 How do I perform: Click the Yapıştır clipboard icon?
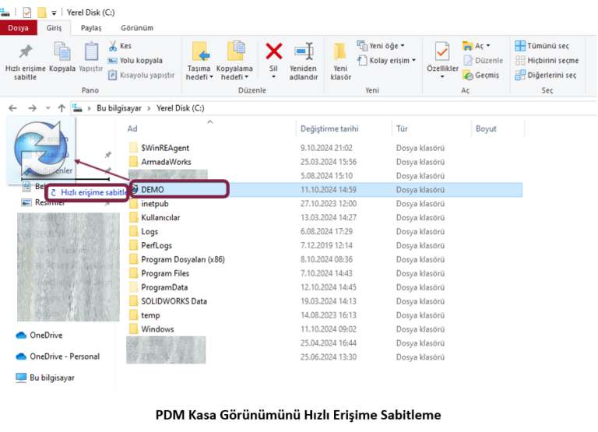[91, 52]
